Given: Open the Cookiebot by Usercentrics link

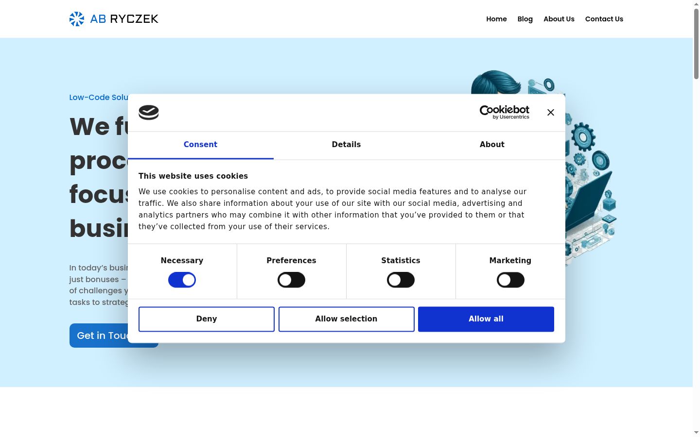Looking at the screenshot, I should (505, 112).
